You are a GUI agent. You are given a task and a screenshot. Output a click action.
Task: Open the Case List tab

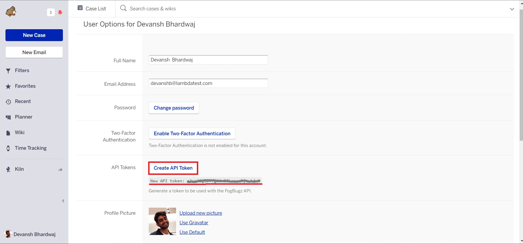(92, 8)
